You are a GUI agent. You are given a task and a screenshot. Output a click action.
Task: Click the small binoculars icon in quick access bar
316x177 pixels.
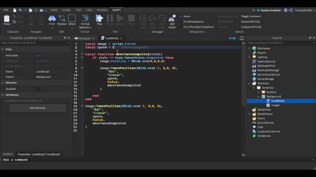[x=41, y=10]
